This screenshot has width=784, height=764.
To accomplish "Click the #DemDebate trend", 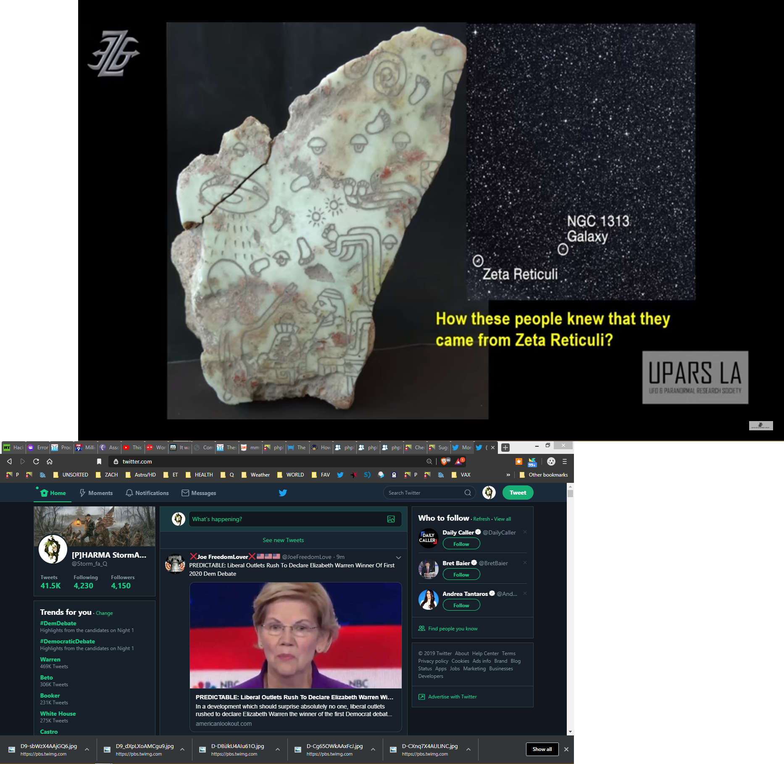I will pyautogui.click(x=58, y=623).
